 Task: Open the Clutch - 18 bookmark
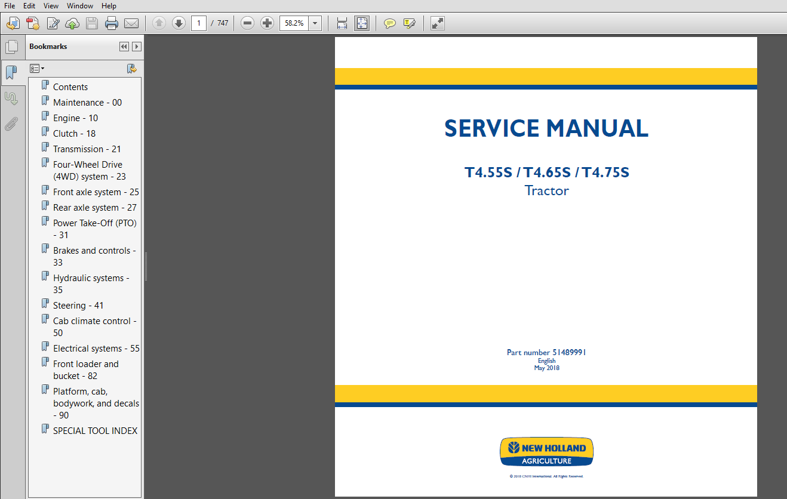point(74,134)
